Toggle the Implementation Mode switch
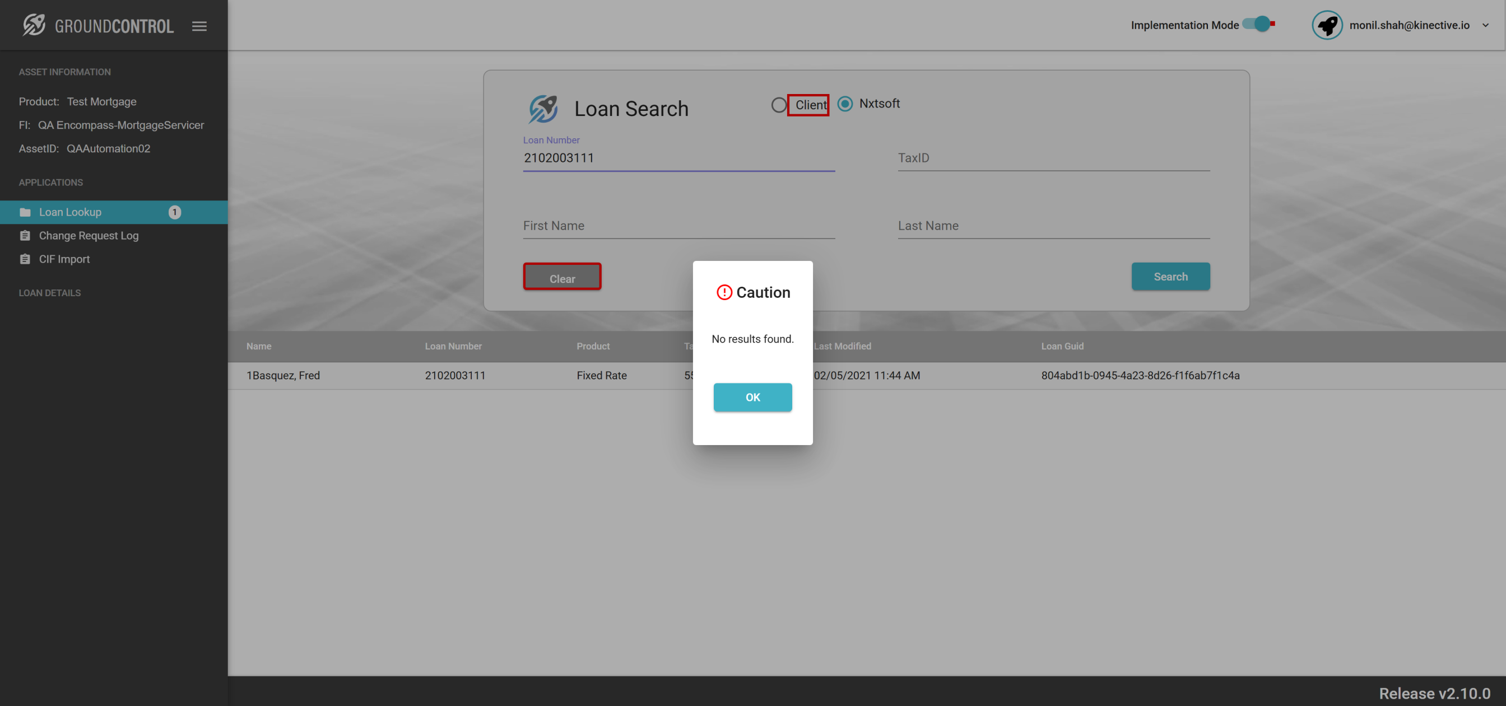The height and width of the screenshot is (706, 1506). point(1259,25)
